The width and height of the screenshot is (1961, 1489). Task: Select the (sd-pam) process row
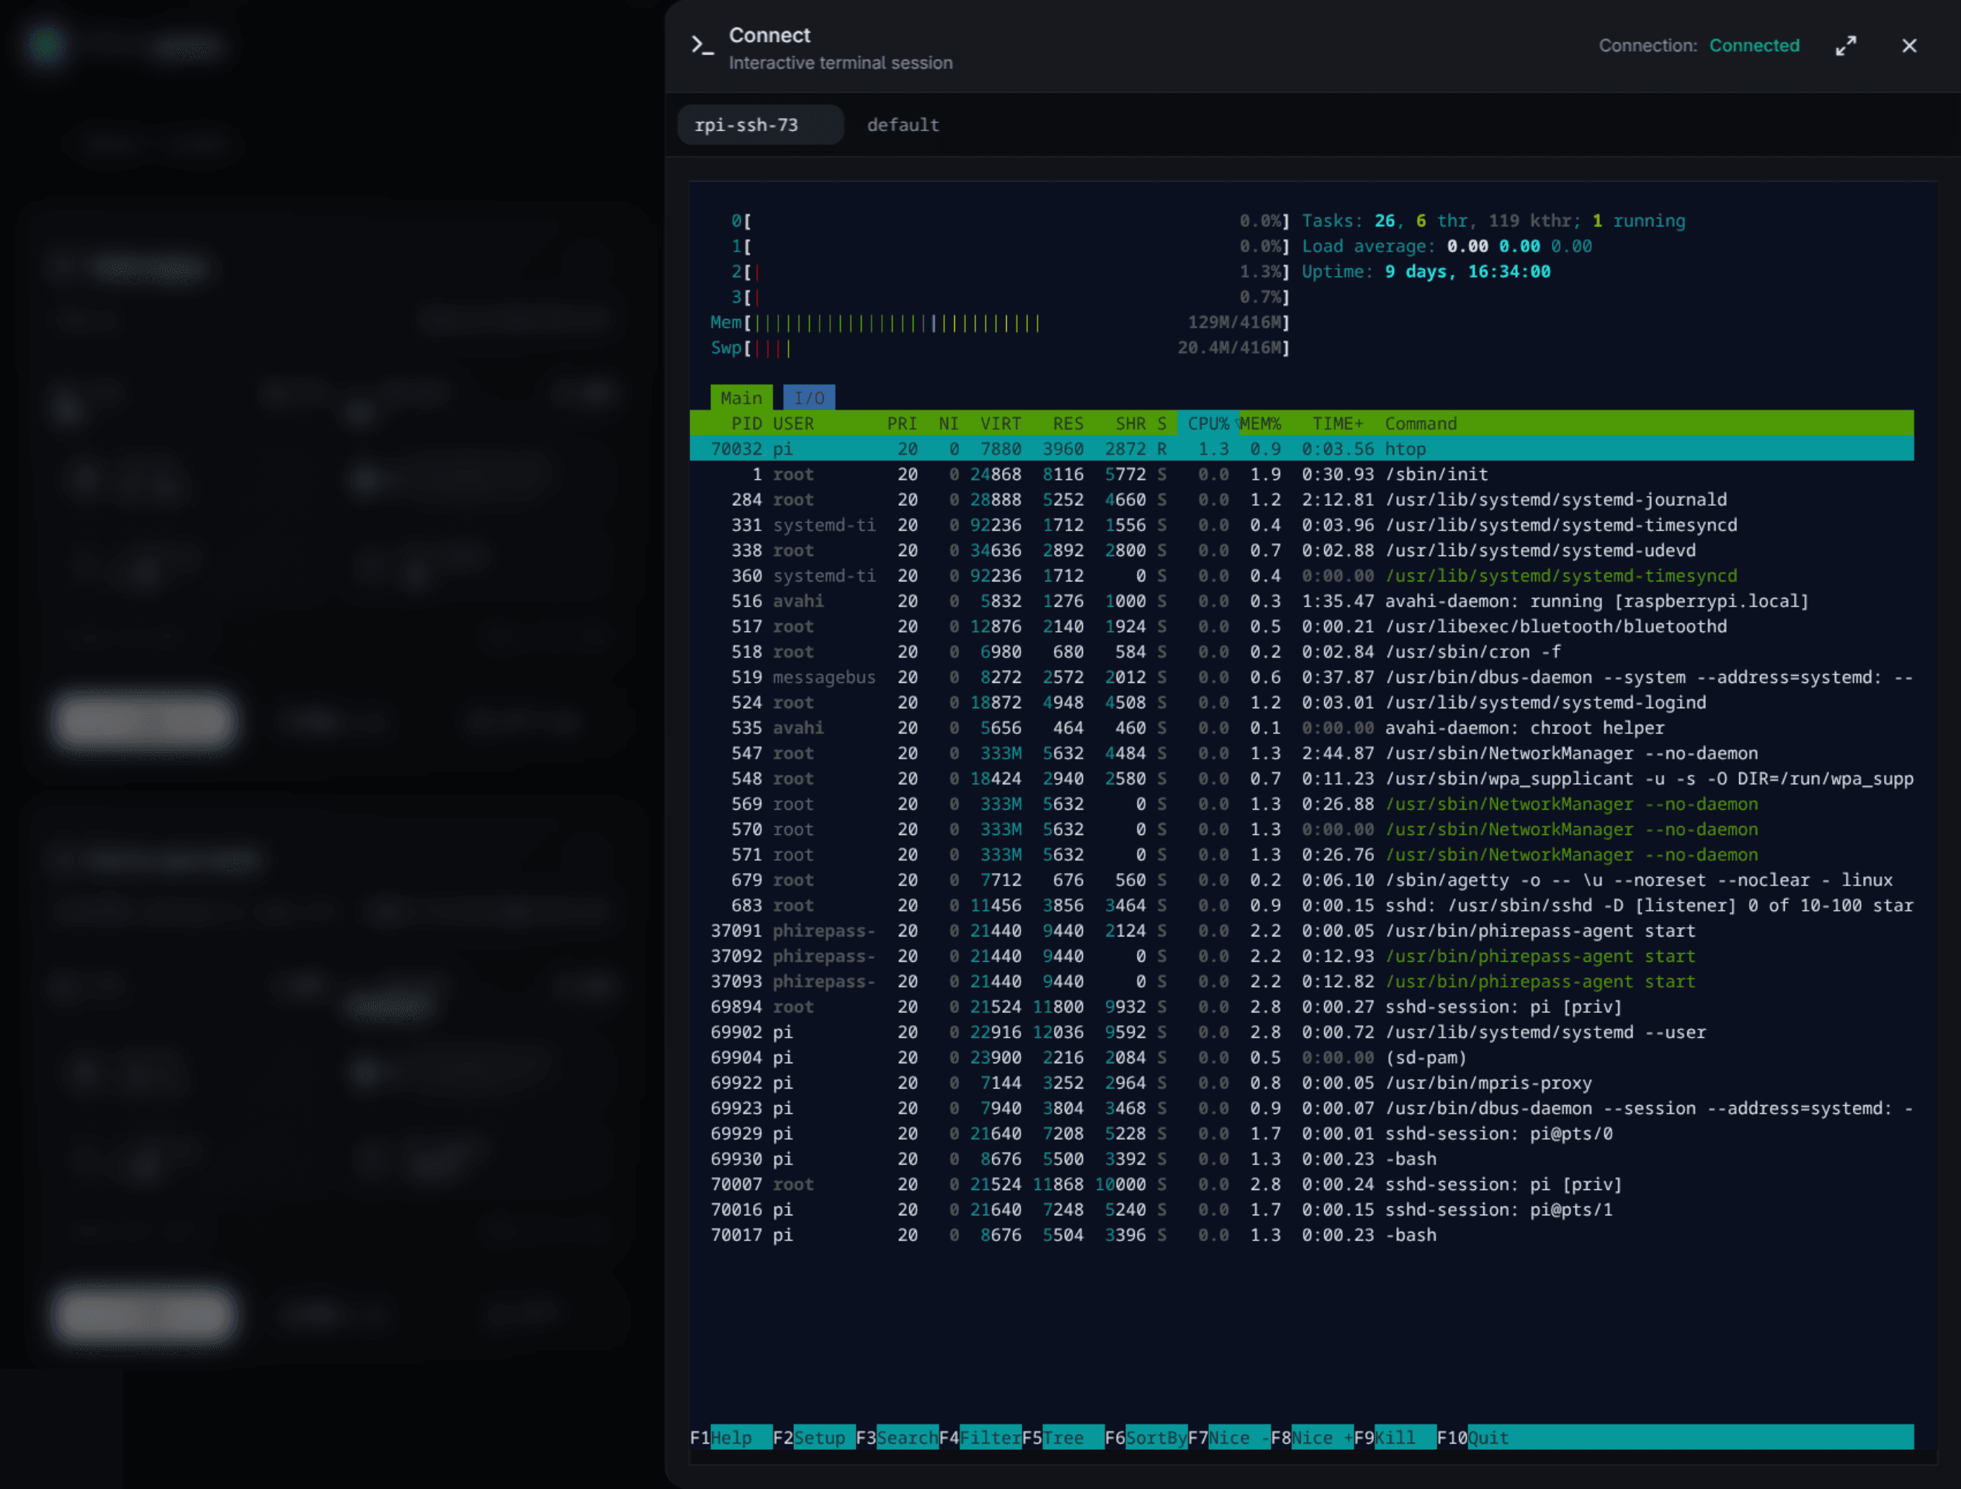[1301, 1057]
